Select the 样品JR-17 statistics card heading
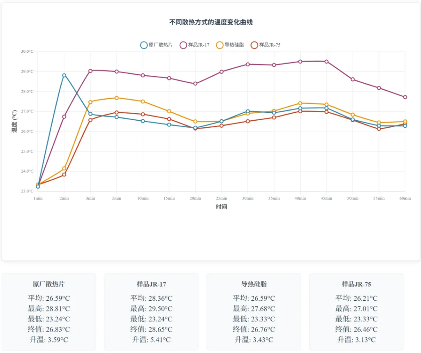The image size is (421, 353). [x=151, y=284]
